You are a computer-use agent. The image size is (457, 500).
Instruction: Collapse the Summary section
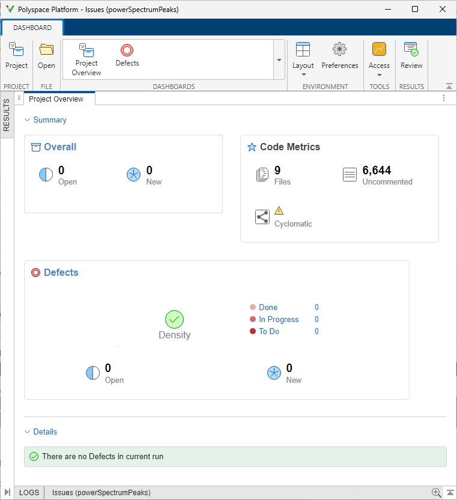(x=27, y=120)
